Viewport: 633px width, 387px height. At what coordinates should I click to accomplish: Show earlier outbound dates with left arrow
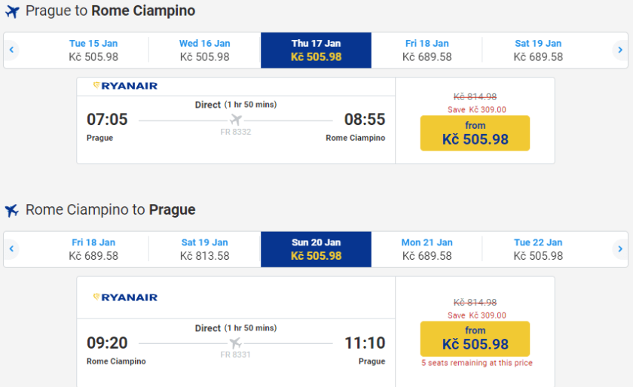coord(12,50)
